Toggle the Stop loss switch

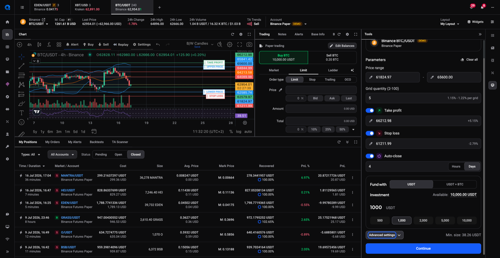pos(370,133)
